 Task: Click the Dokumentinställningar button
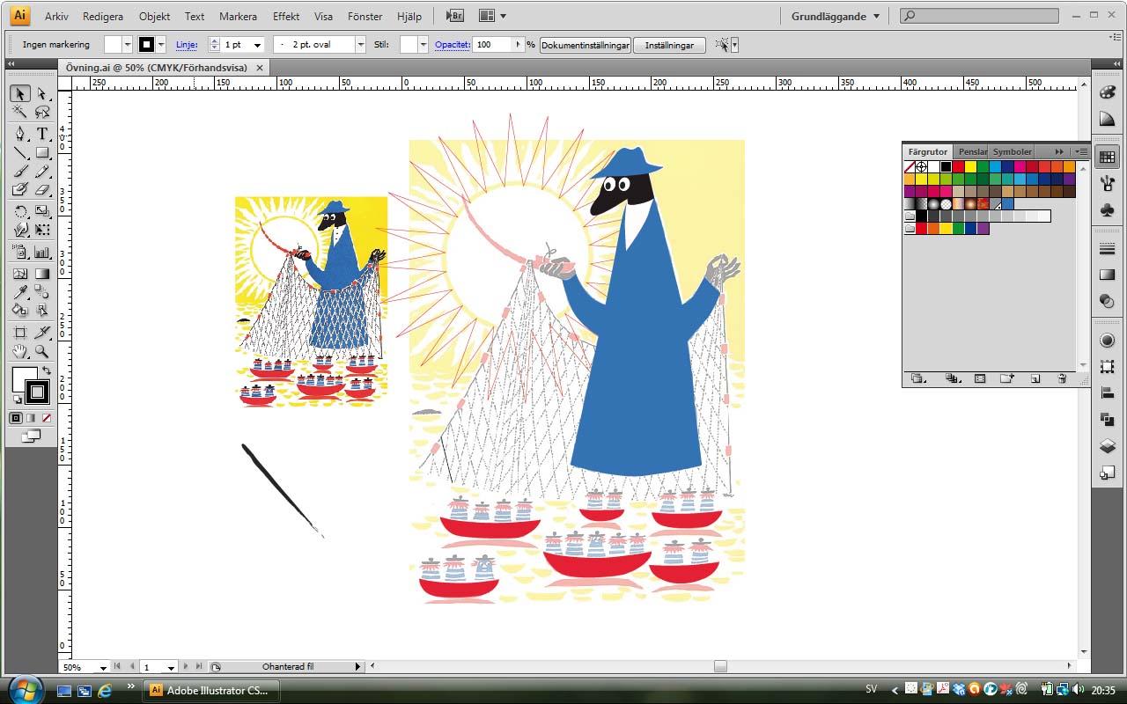586,45
